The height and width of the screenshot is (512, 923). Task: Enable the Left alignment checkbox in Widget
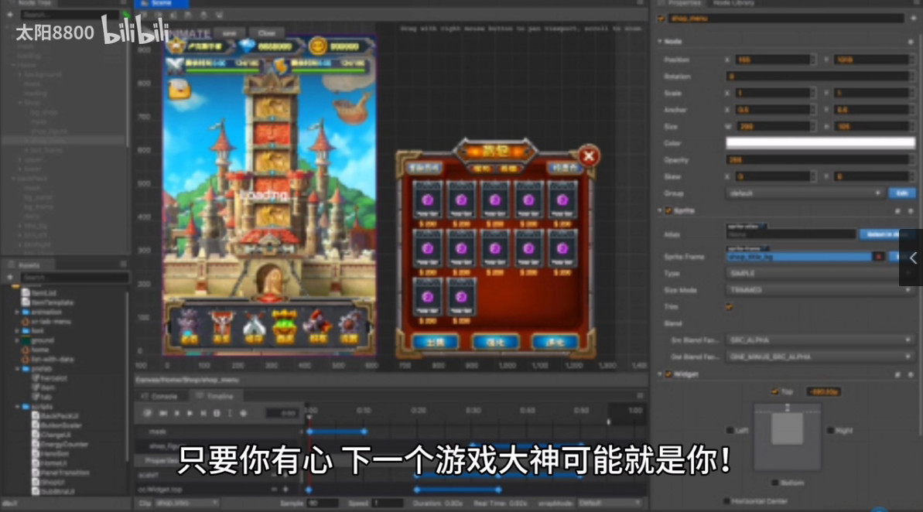[x=730, y=430]
